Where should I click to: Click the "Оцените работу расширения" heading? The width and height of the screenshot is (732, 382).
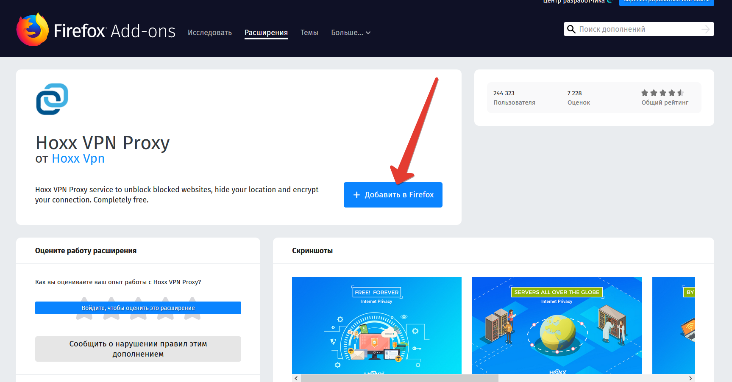[x=86, y=251]
